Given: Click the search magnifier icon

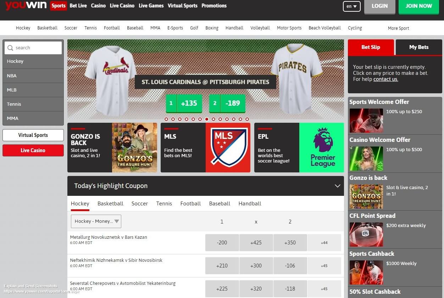Looking at the screenshot, I should [10, 48].
